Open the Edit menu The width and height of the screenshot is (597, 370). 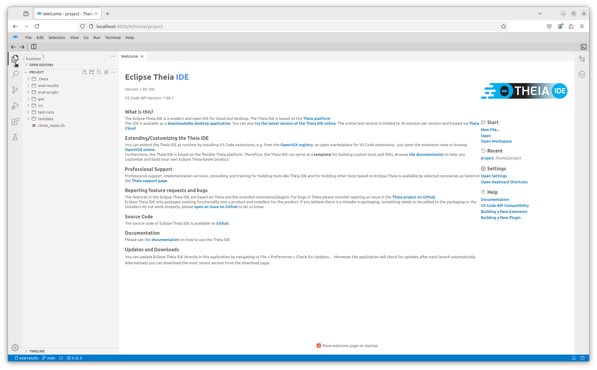[x=40, y=37]
